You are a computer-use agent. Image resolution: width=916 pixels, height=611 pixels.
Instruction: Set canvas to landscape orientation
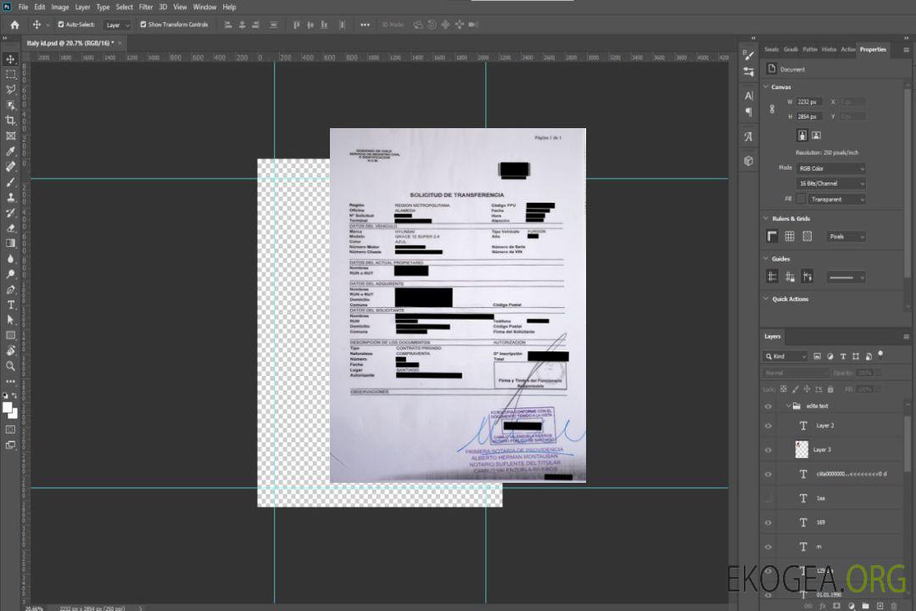816,136
